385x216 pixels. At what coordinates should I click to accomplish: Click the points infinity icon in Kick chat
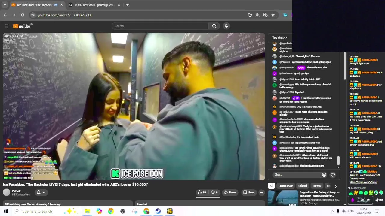[x=379, y=200]
